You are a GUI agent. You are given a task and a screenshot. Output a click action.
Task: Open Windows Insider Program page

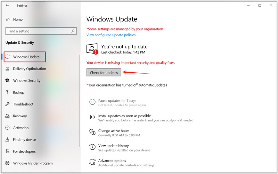[33, 163]
